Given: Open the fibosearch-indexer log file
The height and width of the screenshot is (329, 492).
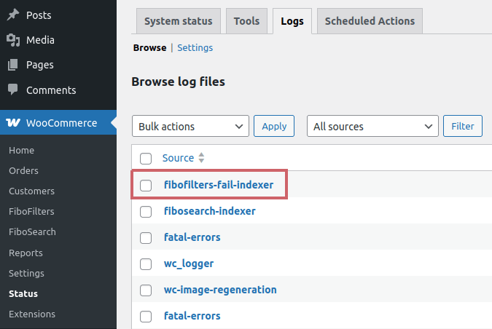Looking at the screenshot, I should 210,211.
